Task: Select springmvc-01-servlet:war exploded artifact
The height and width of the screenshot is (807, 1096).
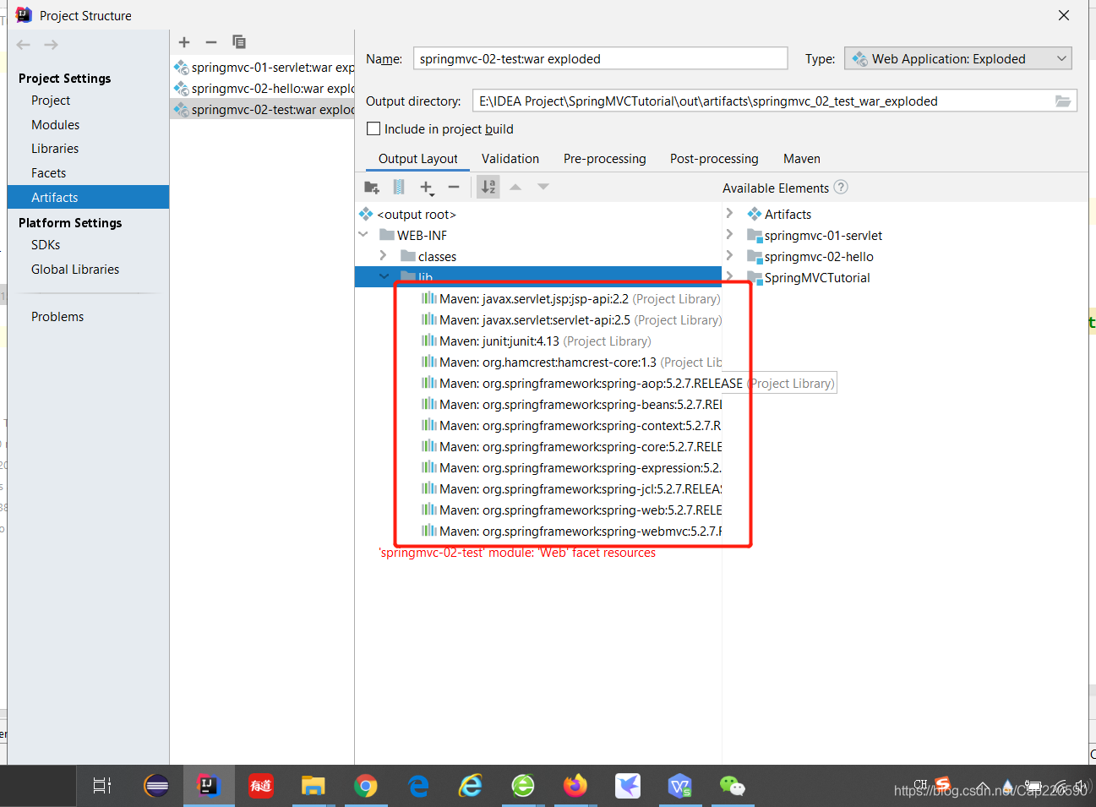Action: [x=262, y=68]
